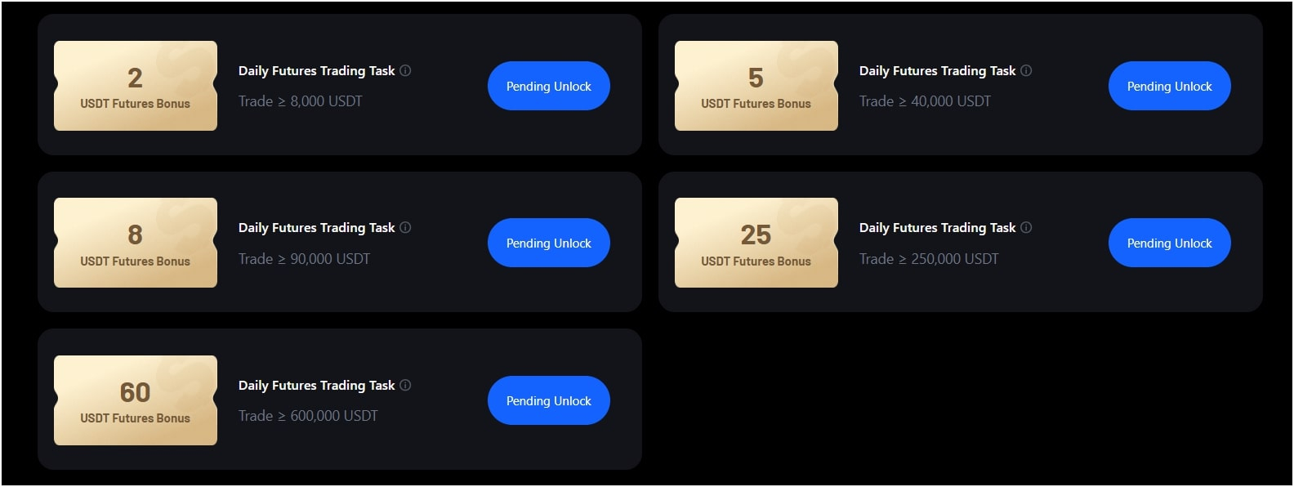The width and height of the screenshot is (1294, 487).
Task: Open info icon for 90,000 USDT trade task
Action: [x=405, y=228]
